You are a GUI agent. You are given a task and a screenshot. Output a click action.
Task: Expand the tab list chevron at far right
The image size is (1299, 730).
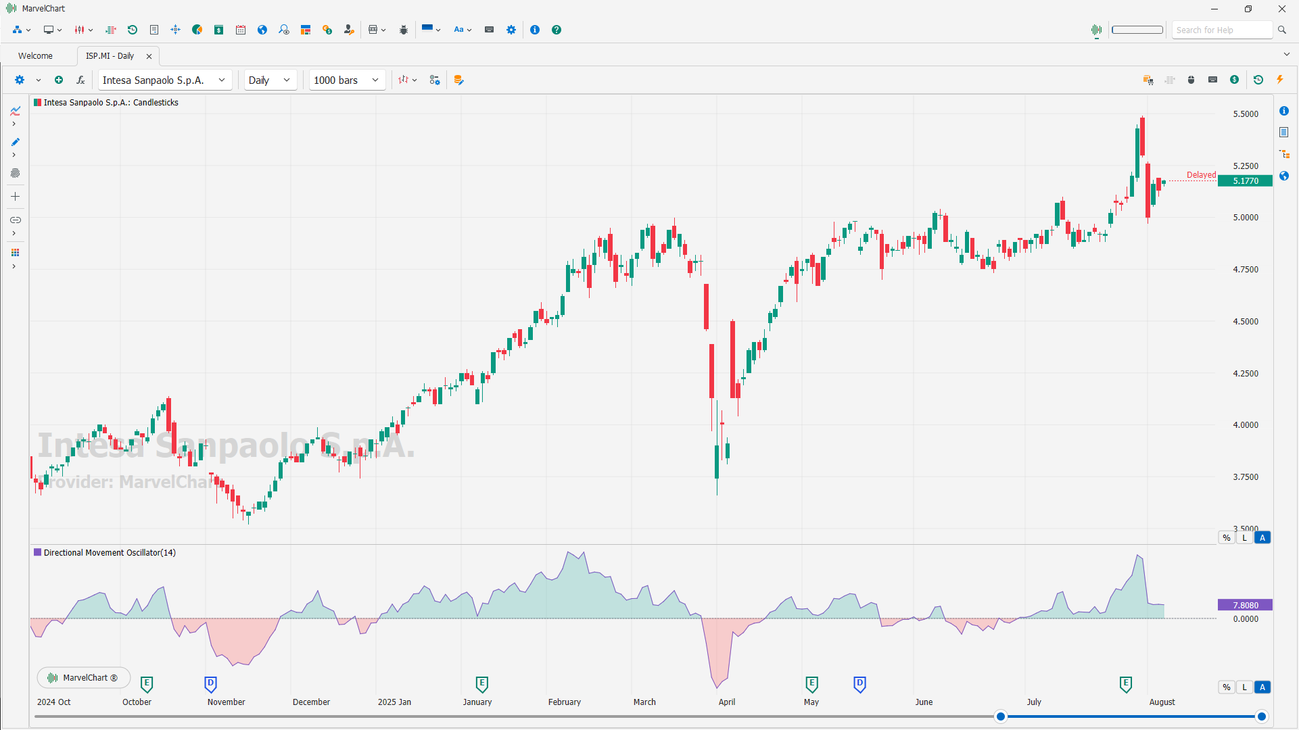click(1286, 55)
